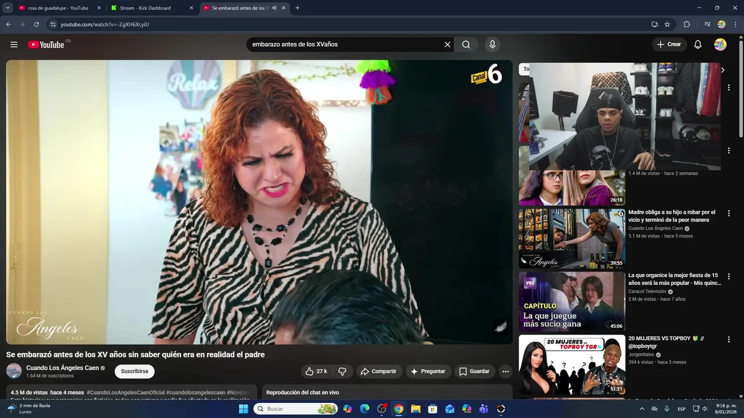Open the Chrome three-dot menu
This screenshot has width=744, height=418.
(x=735, y=24)
